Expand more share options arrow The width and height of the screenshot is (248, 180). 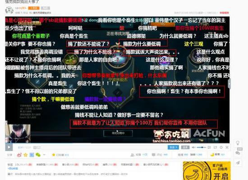[x=44, y=155]
